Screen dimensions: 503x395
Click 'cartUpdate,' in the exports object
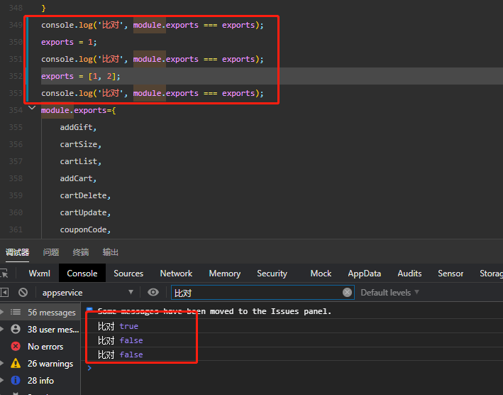pyautogui.click(x=85, y=212)
